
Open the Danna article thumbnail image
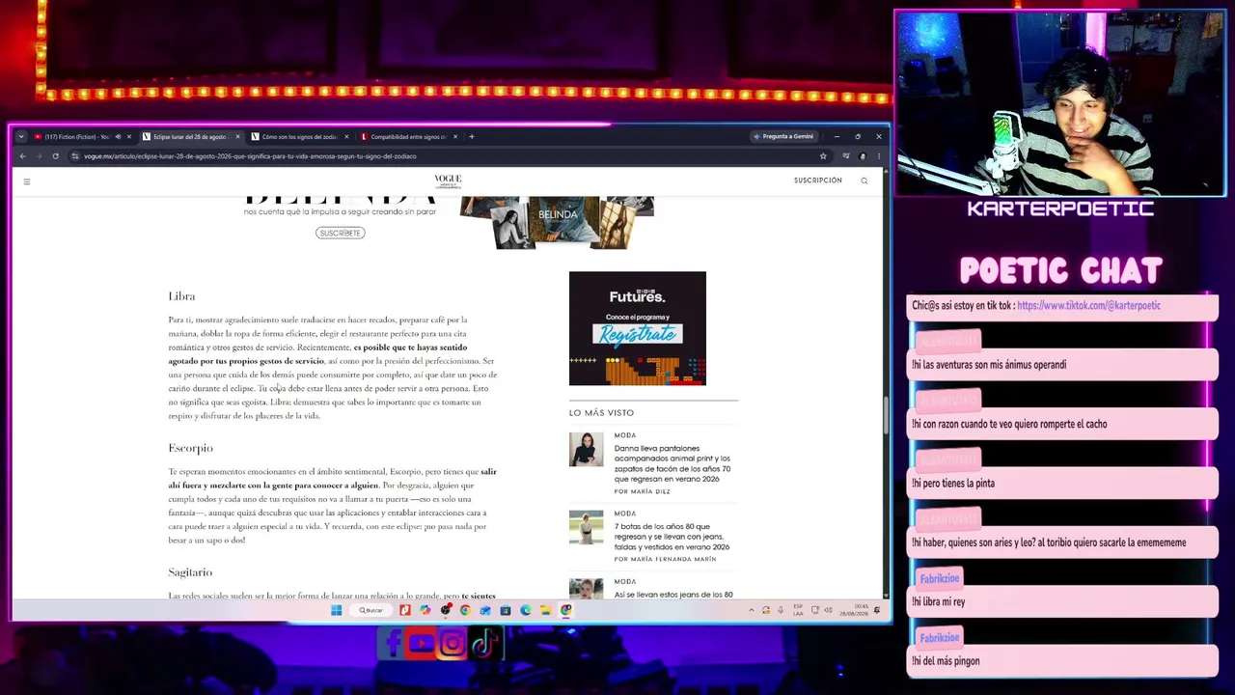coord(586,449)
